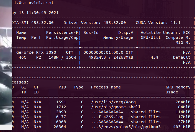Select the P2 performance state
Viewport: 195px width, 132px height.
tap(39, 57)
